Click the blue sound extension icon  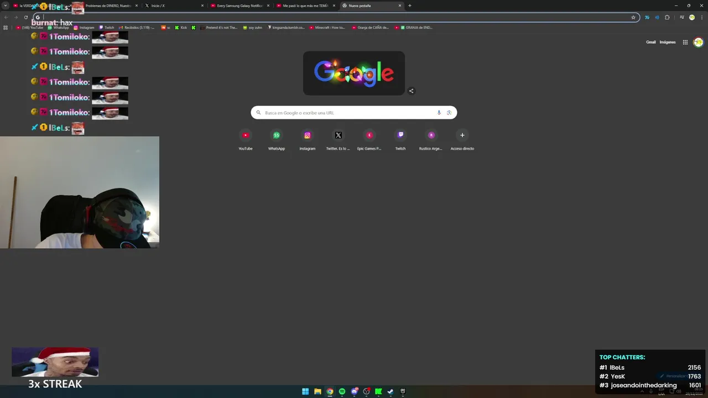click(x=657, y=17)
